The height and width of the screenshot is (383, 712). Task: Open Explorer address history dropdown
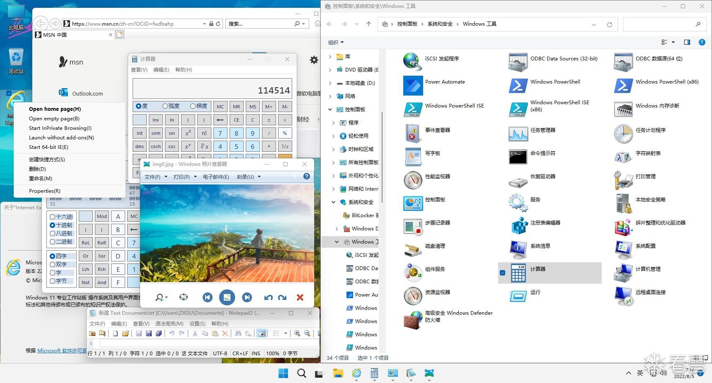click(593, 24)
